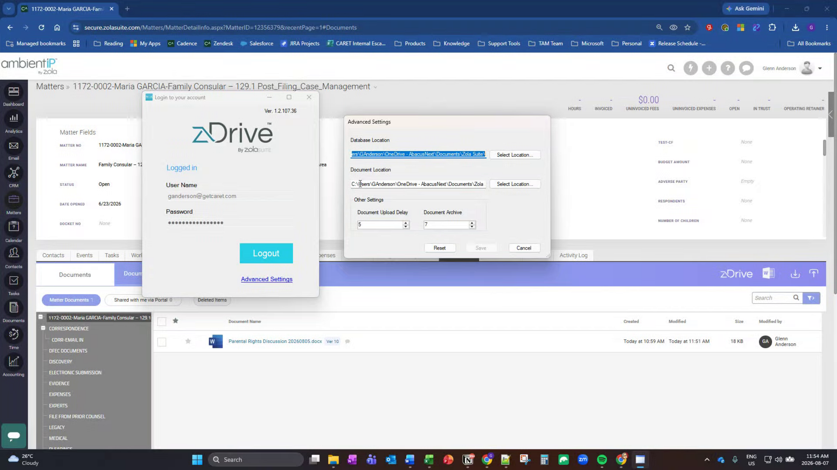Viewport: 837px width, 470px height.
Task: Toggle favorite star on Parental Rights document
Action: (188, 341)
